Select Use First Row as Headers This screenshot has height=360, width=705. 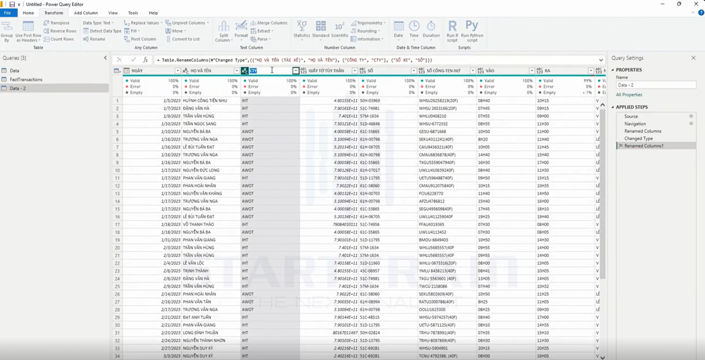(28, 31)
